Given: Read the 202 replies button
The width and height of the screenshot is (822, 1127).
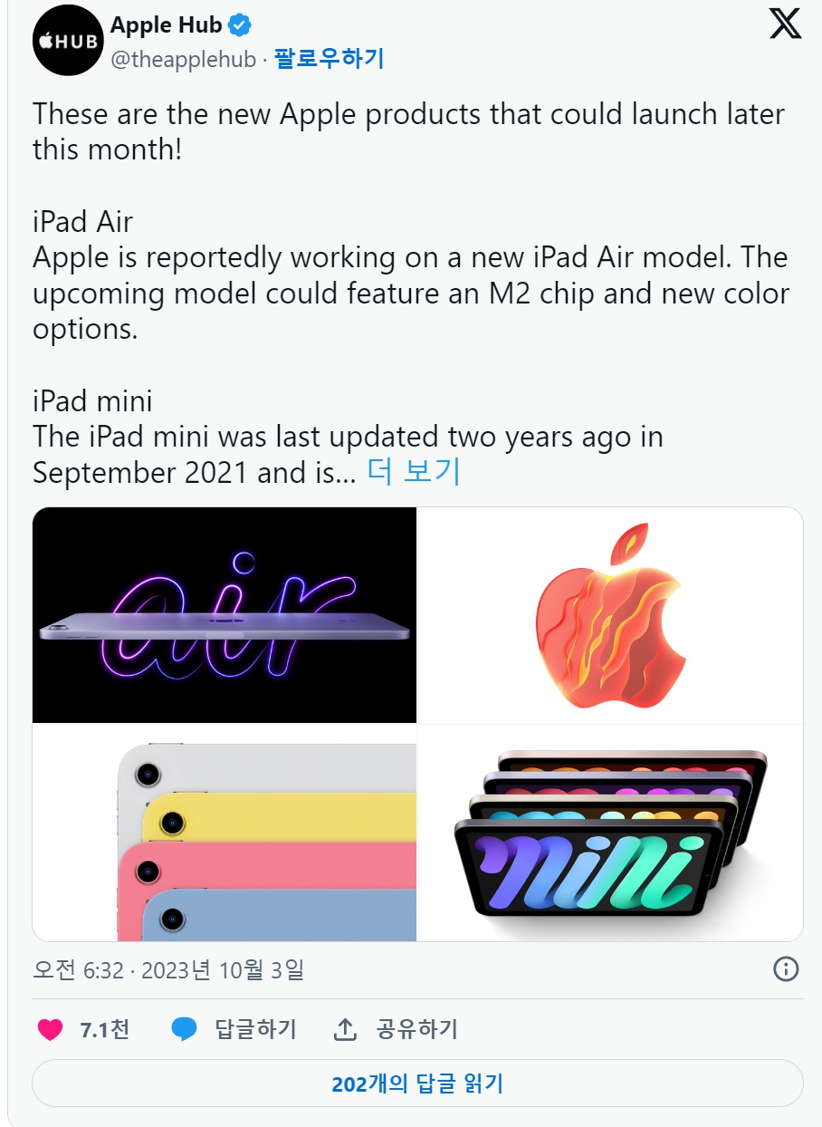Looking at the screenshot, I should pyautogui.click(x=417, y=1084).
